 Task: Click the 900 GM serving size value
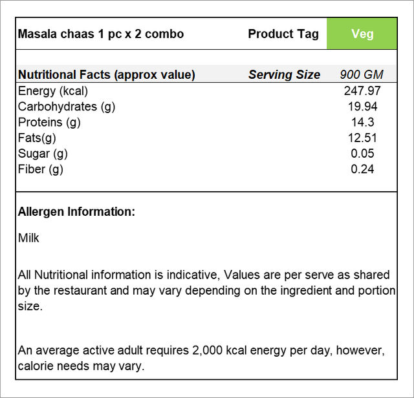click(x=362, y=75)
